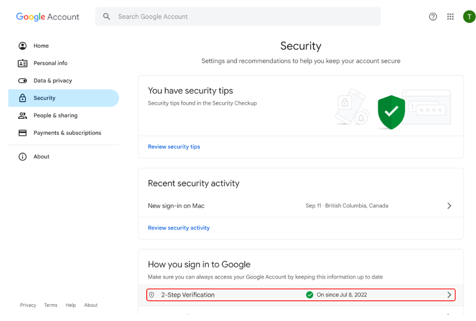Click the Home sidebar icon

tap(23, 46)
